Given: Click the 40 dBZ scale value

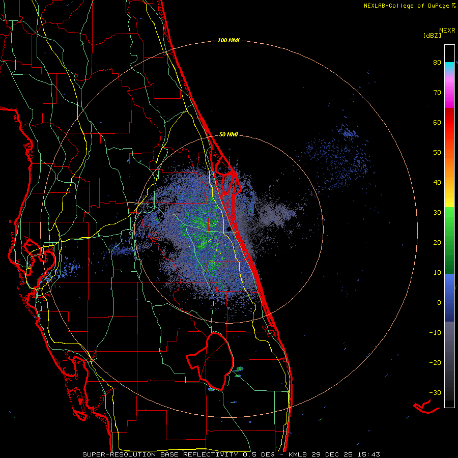Looking at the screenshot, I should 437,183.
